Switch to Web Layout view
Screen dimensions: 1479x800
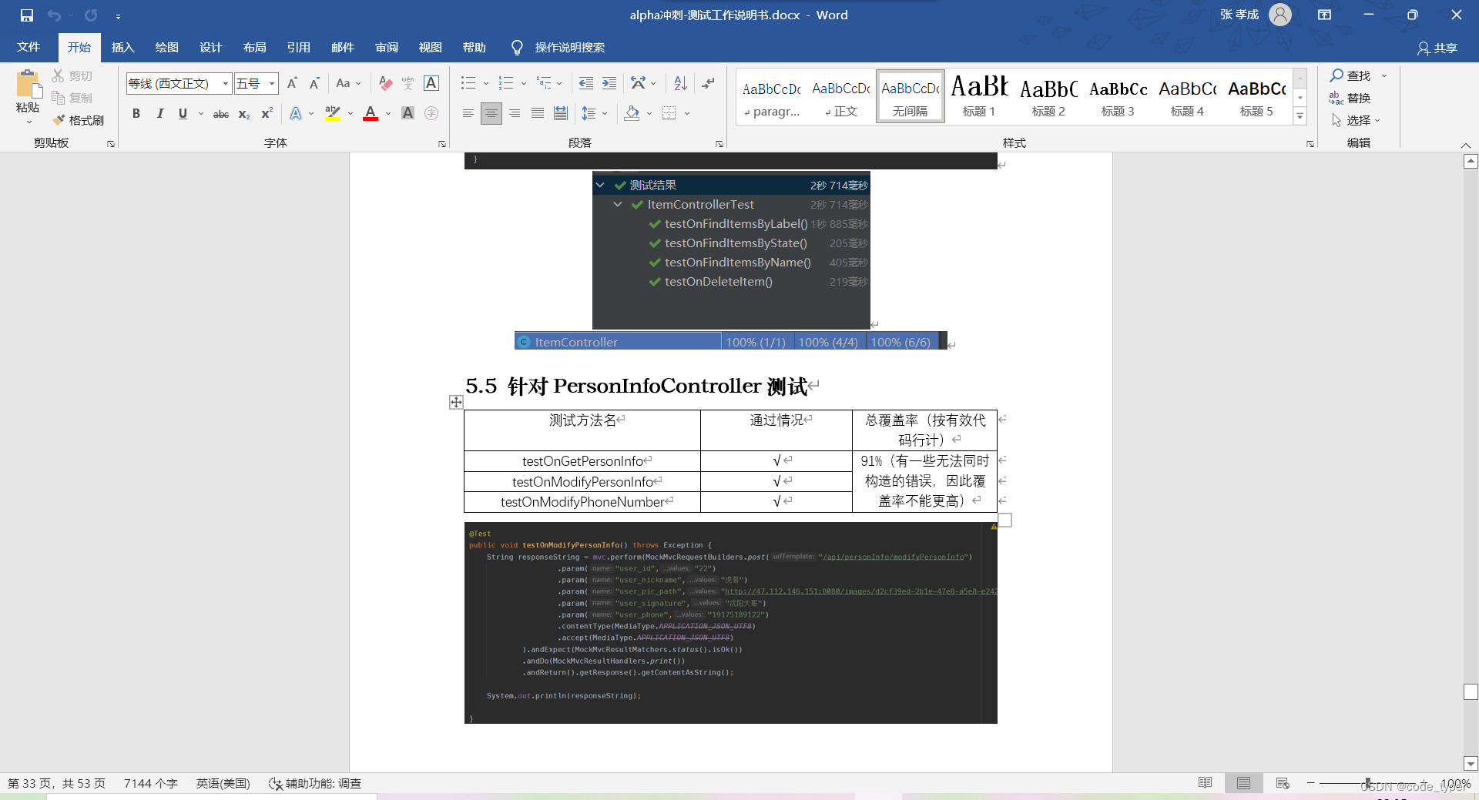click(x=1282, y=783)
